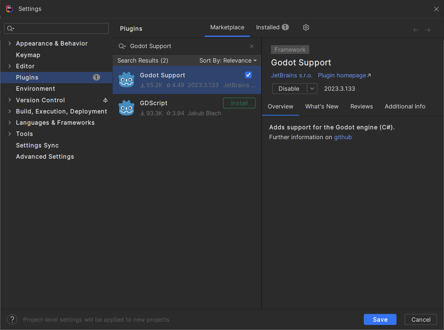Click the Framework tag label

[x=290, y=50]
